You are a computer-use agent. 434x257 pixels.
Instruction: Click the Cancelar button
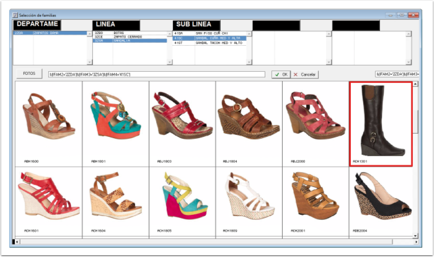[x=304, y=74]
